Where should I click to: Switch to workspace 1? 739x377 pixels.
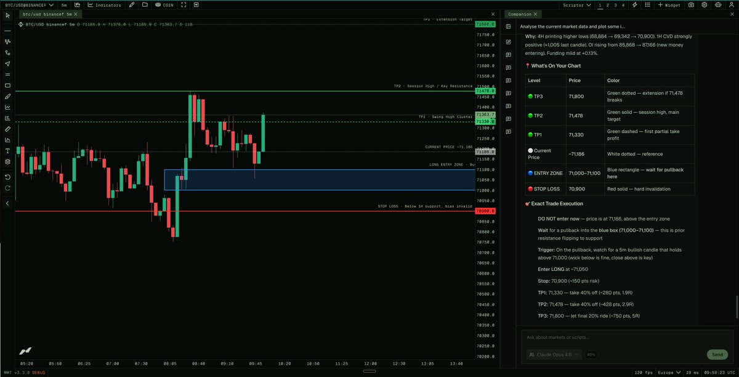point(600,5)
